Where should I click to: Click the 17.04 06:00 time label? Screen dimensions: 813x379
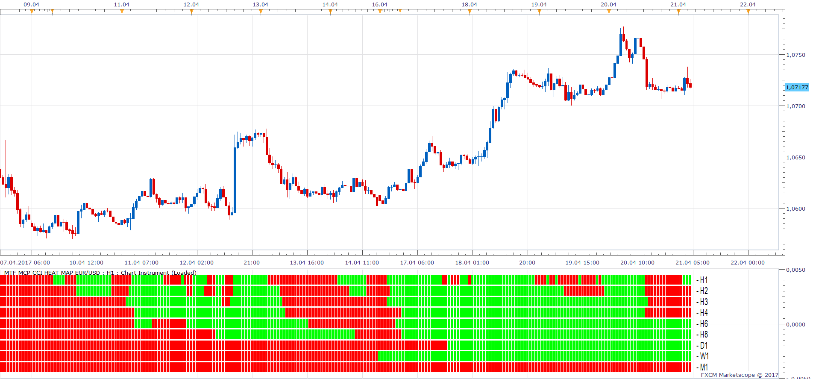point(417,262)
